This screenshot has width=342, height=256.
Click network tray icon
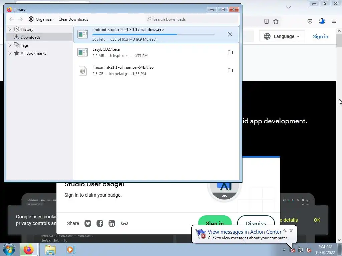[300, 250]
